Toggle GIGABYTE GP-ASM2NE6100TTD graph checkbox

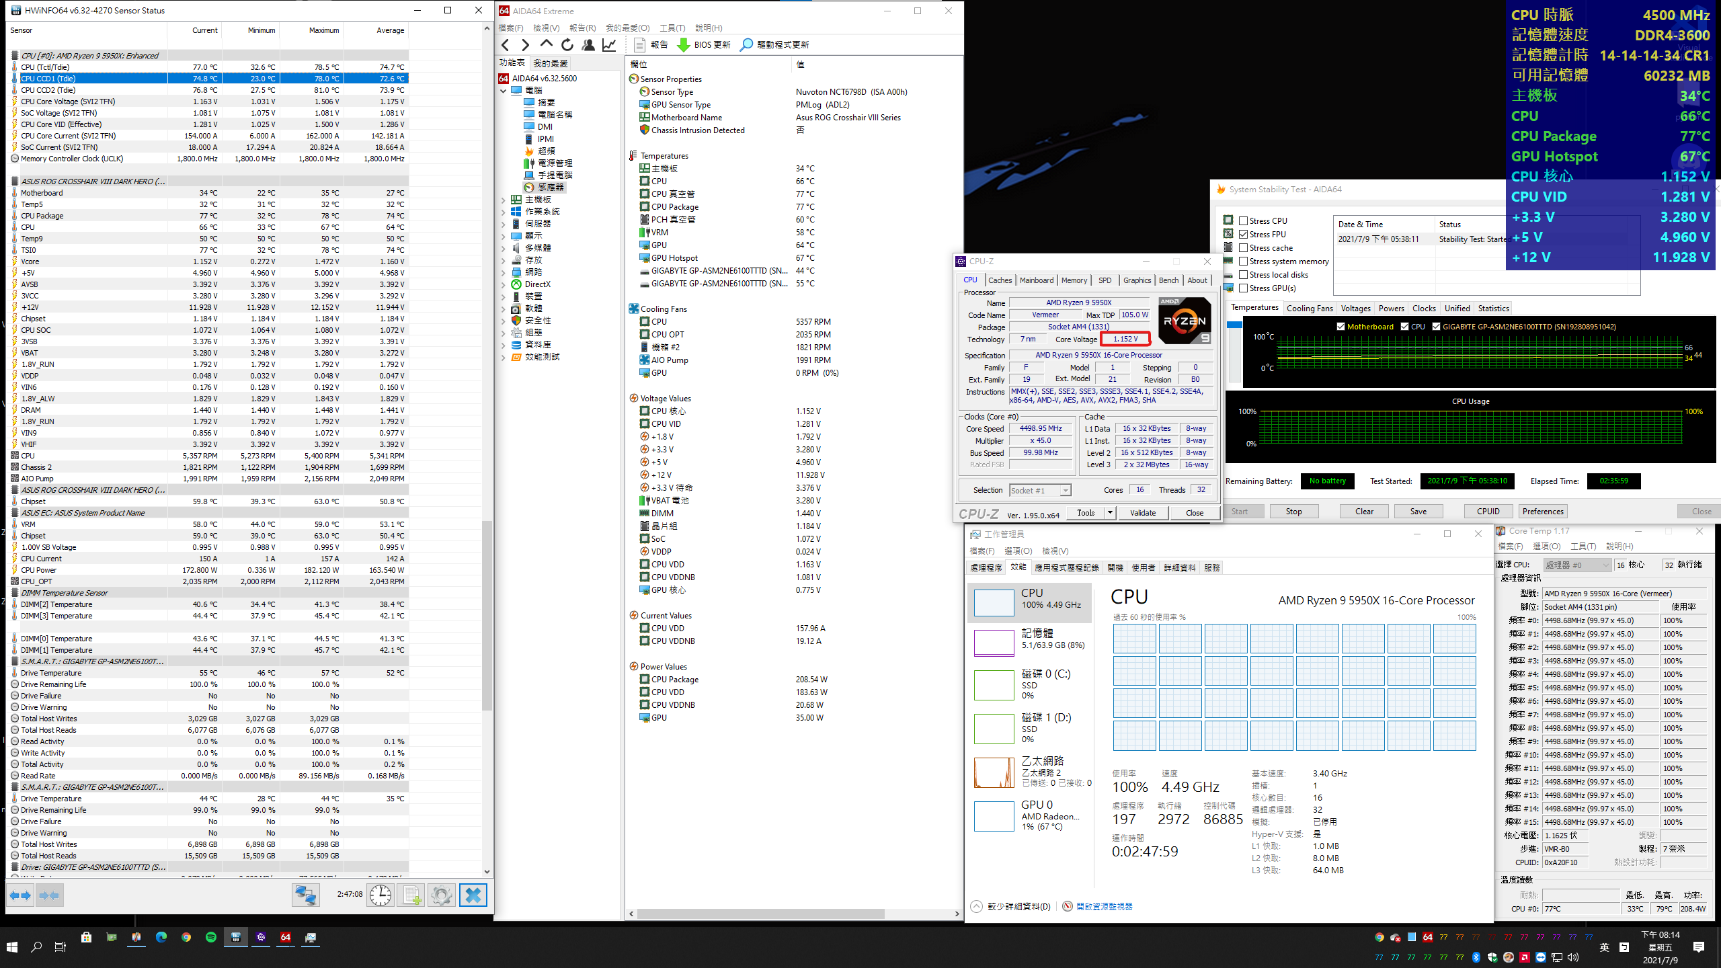coord(1437,327)
